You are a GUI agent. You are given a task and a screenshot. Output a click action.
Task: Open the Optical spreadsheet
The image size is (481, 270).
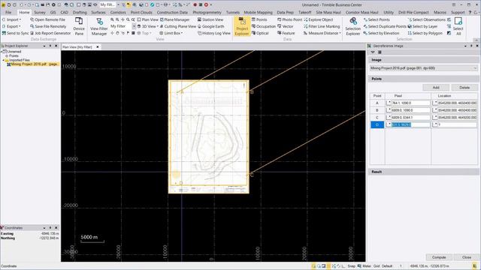(260, 33)
